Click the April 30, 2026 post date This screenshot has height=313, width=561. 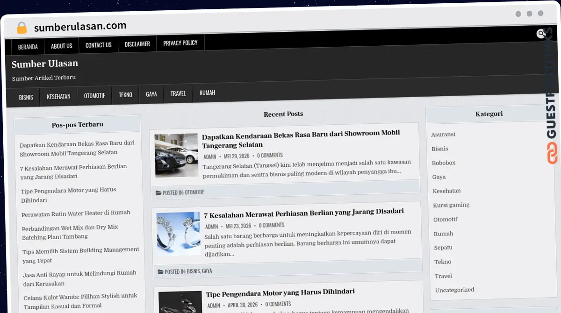[243, 305]
